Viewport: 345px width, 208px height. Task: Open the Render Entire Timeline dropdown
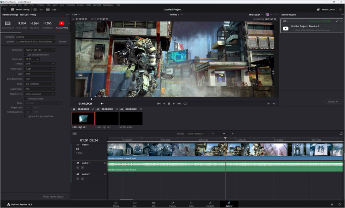[x=196, y=133]
